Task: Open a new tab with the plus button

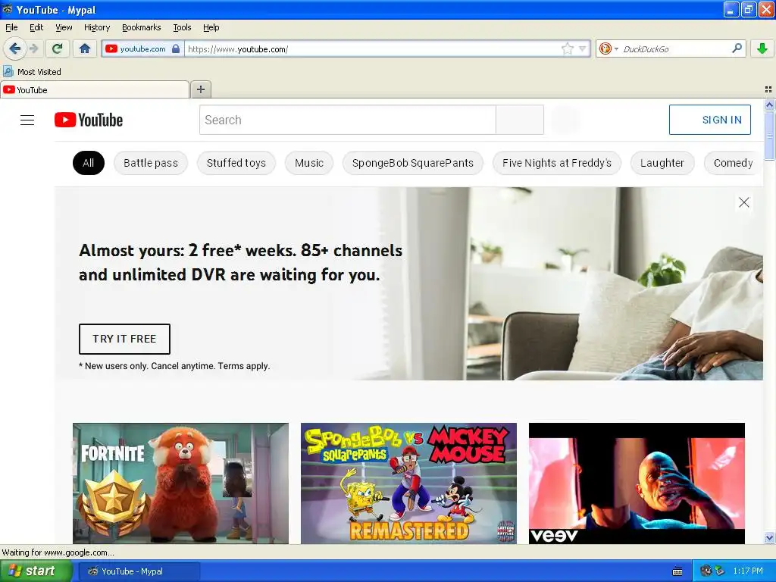Action: [x=200, y=89]
